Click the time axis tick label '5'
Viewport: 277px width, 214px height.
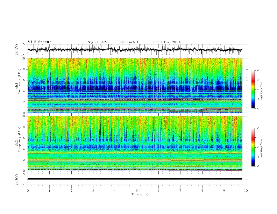(137, 191)
